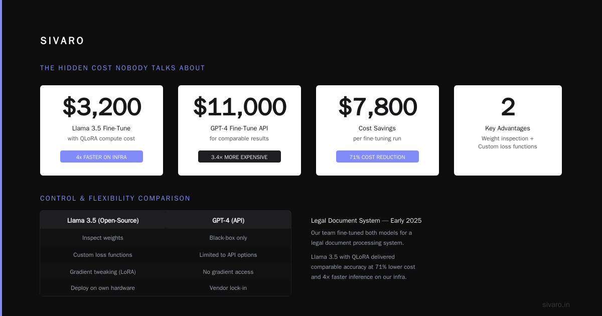Click the Key Advantages card number 2
602x316 pixels.
click(x=508, y=107)
